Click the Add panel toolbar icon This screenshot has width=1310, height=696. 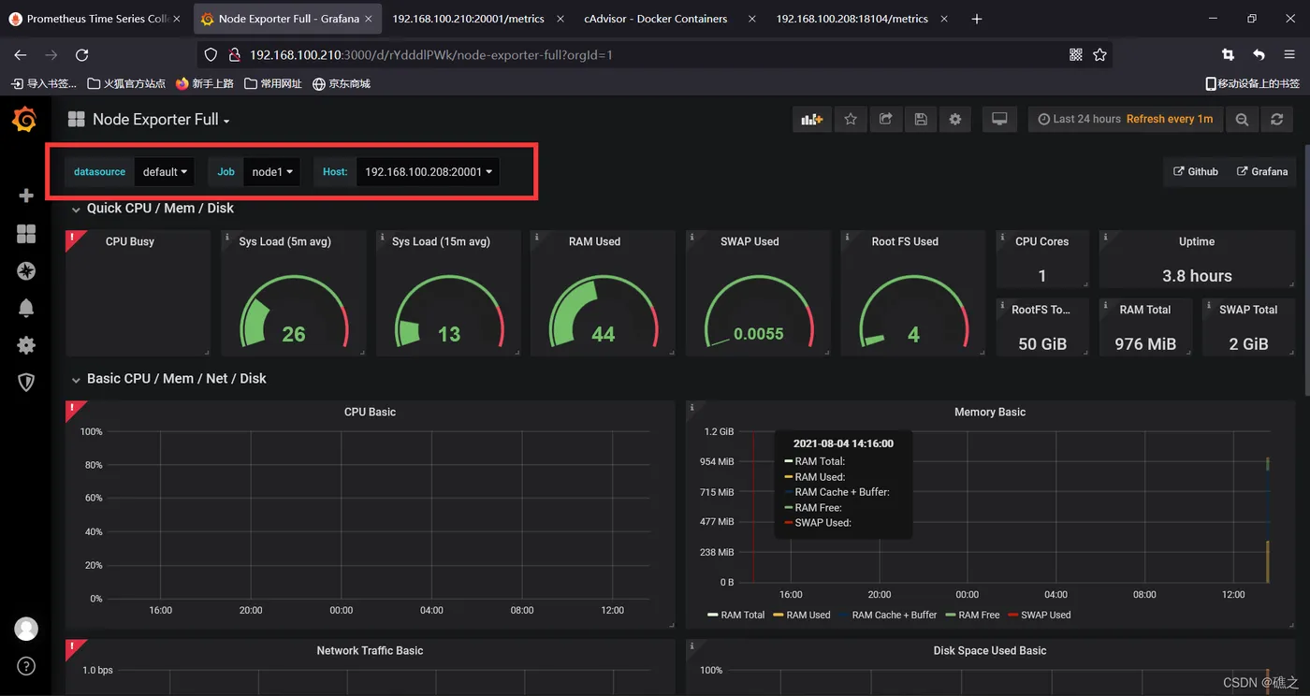811,120
